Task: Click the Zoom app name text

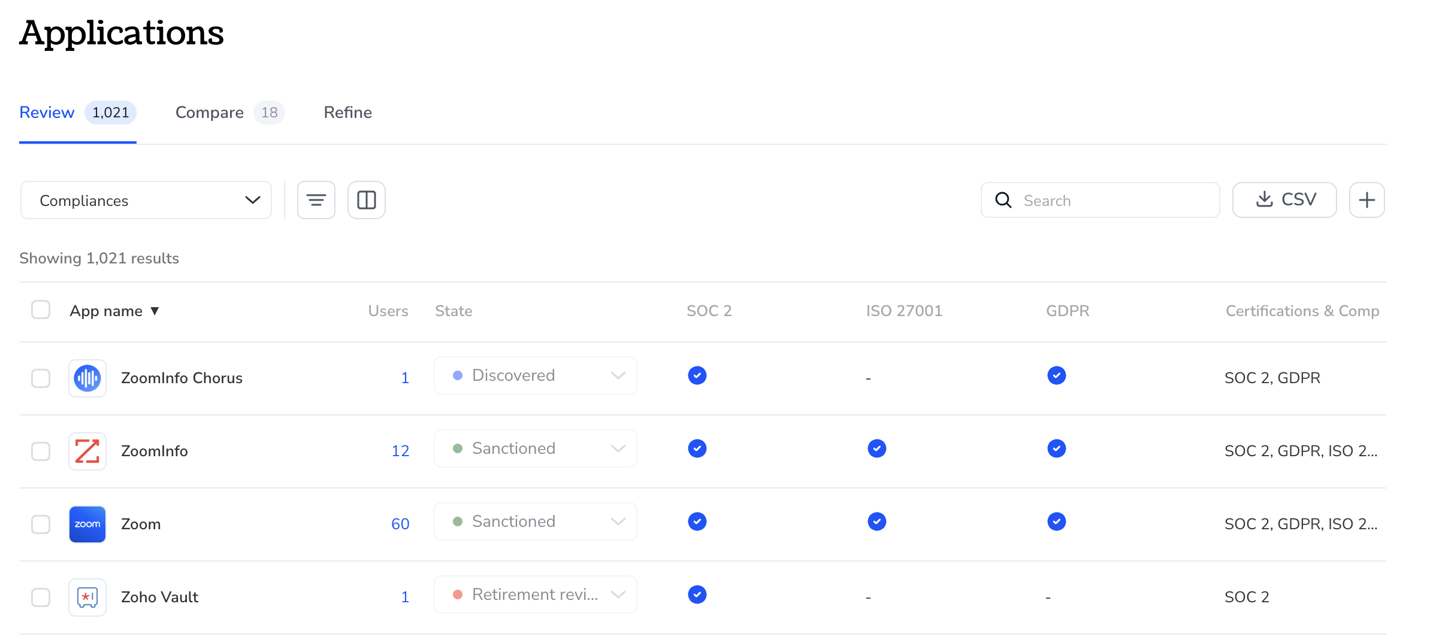Action: pos(141,524)
